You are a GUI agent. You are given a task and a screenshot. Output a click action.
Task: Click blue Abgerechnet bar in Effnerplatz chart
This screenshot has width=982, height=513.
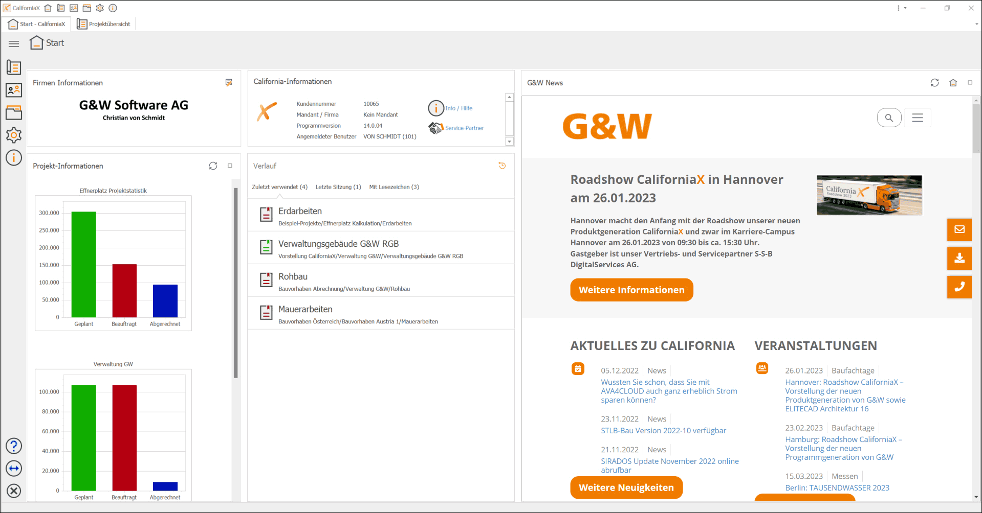165,301
